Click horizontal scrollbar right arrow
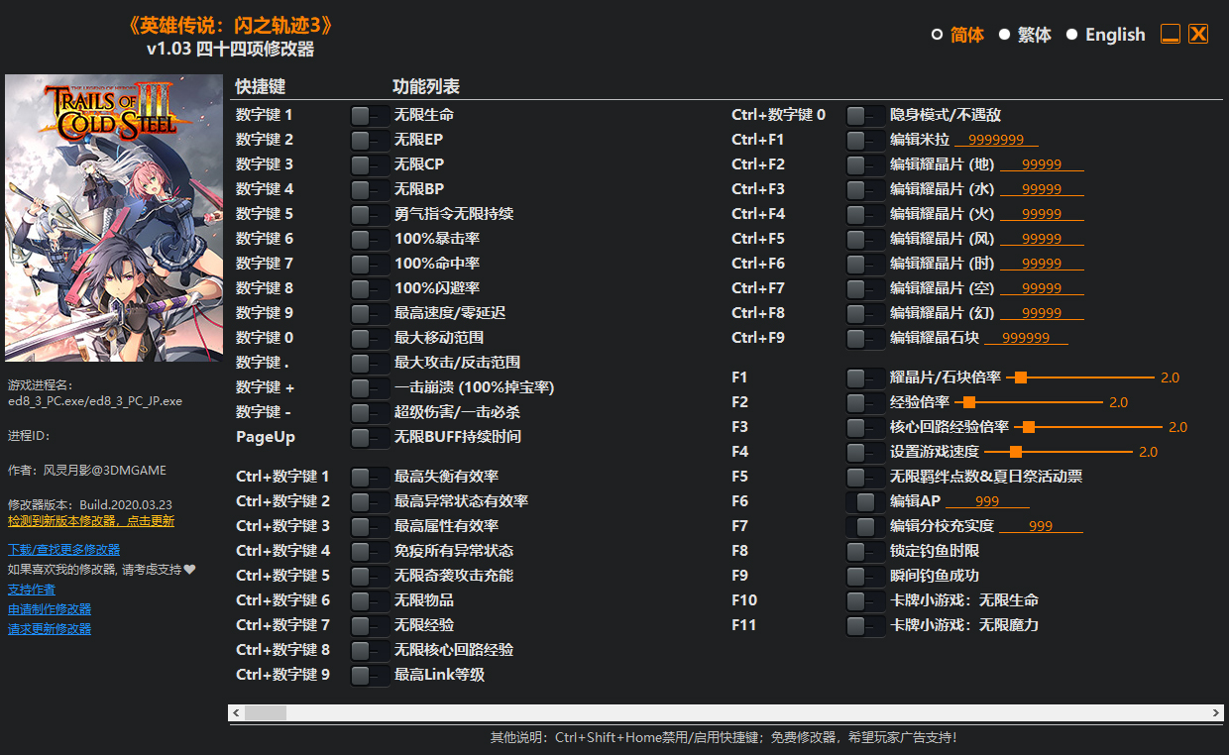This screenshot has width=1229, height=755. click(x=1216, y=712)
